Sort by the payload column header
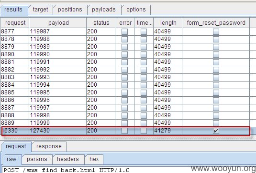Viewport: 256px width, 173px height. tap(58, 23)
